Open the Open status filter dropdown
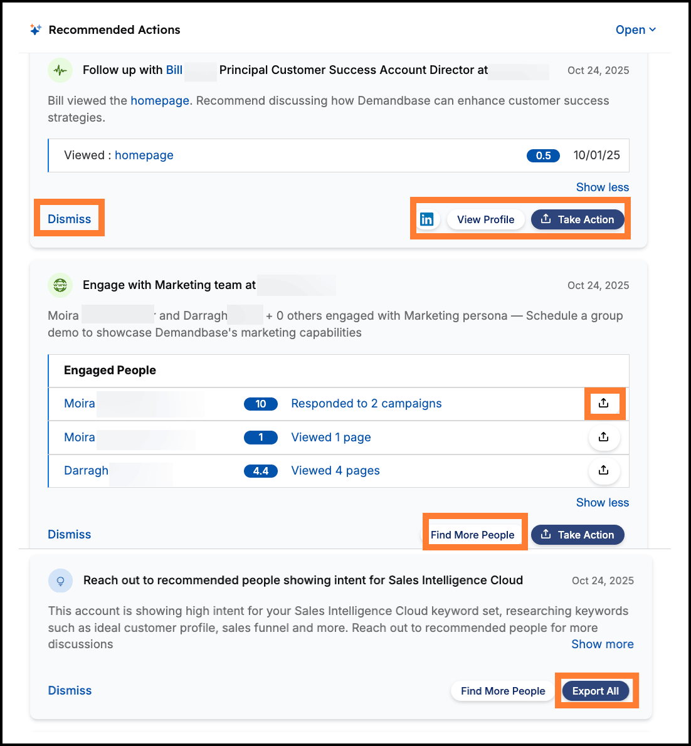 click(x=635, y=29)
